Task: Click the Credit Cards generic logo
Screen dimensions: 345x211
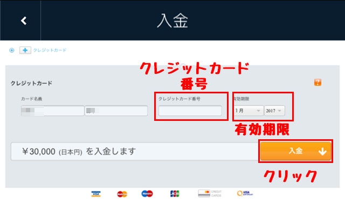Action: coord(210,193)
